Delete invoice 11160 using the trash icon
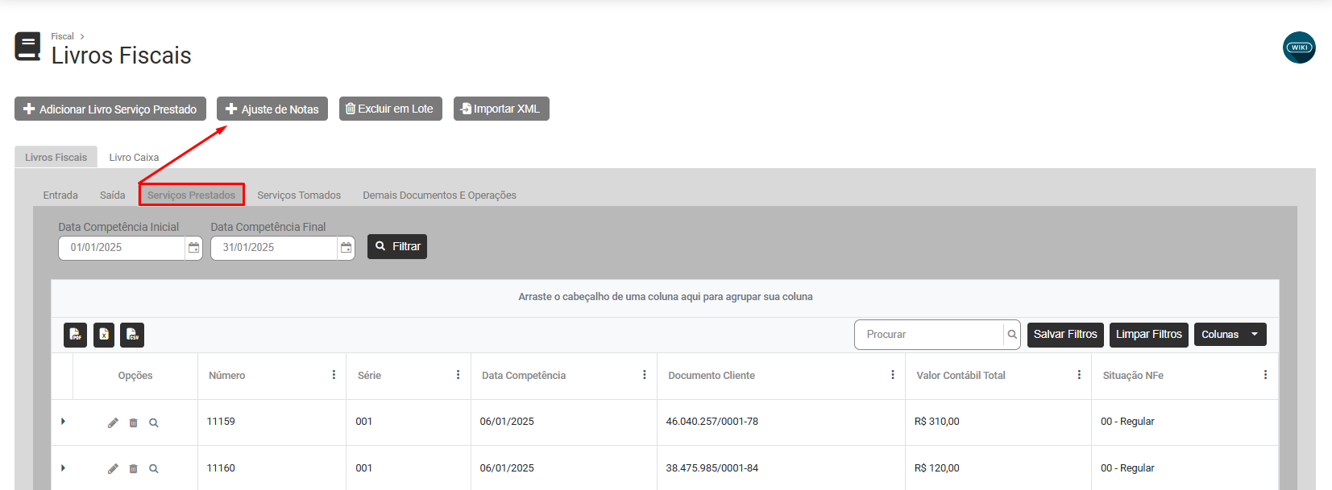Image resolution: width=1332 pixels, height=490 pixels. tap(134, 468)
